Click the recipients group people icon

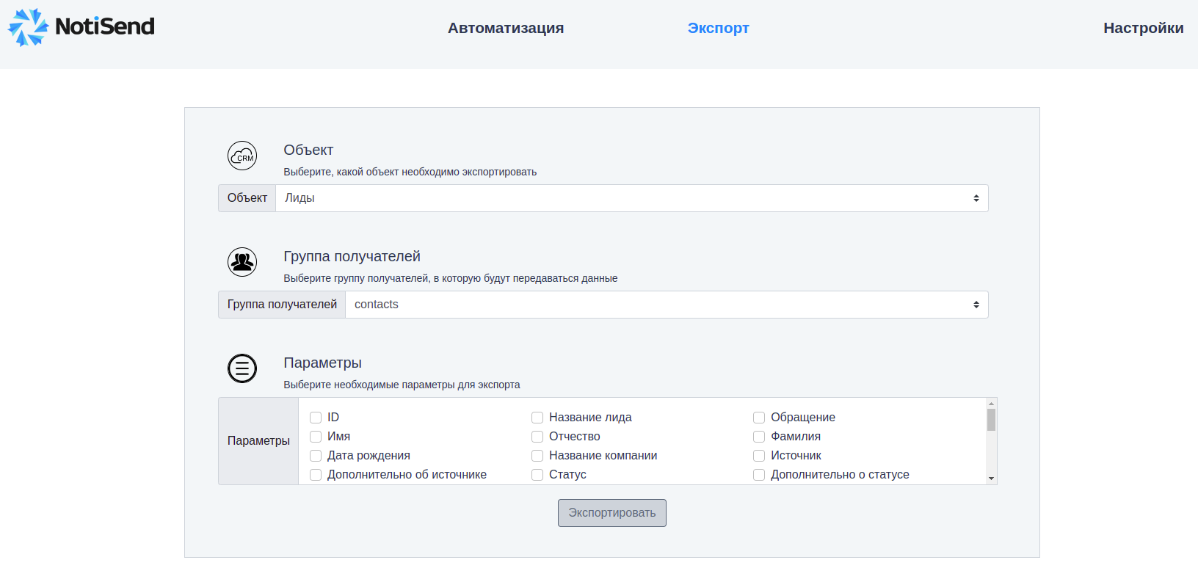point(242,262)
